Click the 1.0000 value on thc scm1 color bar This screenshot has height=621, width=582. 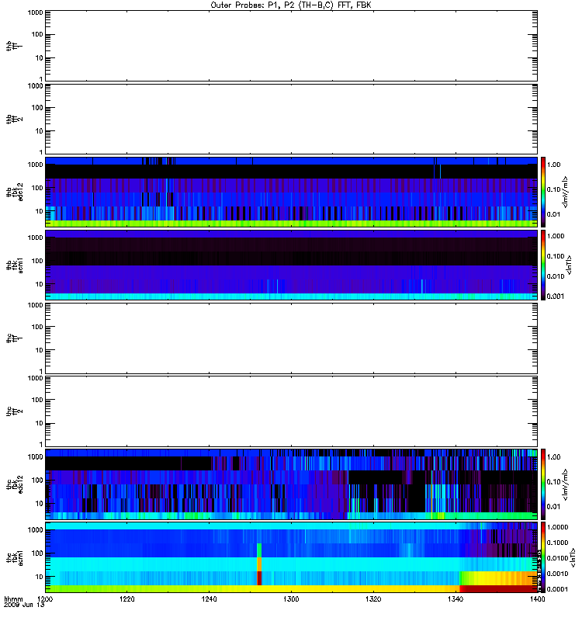click(557, 527)
